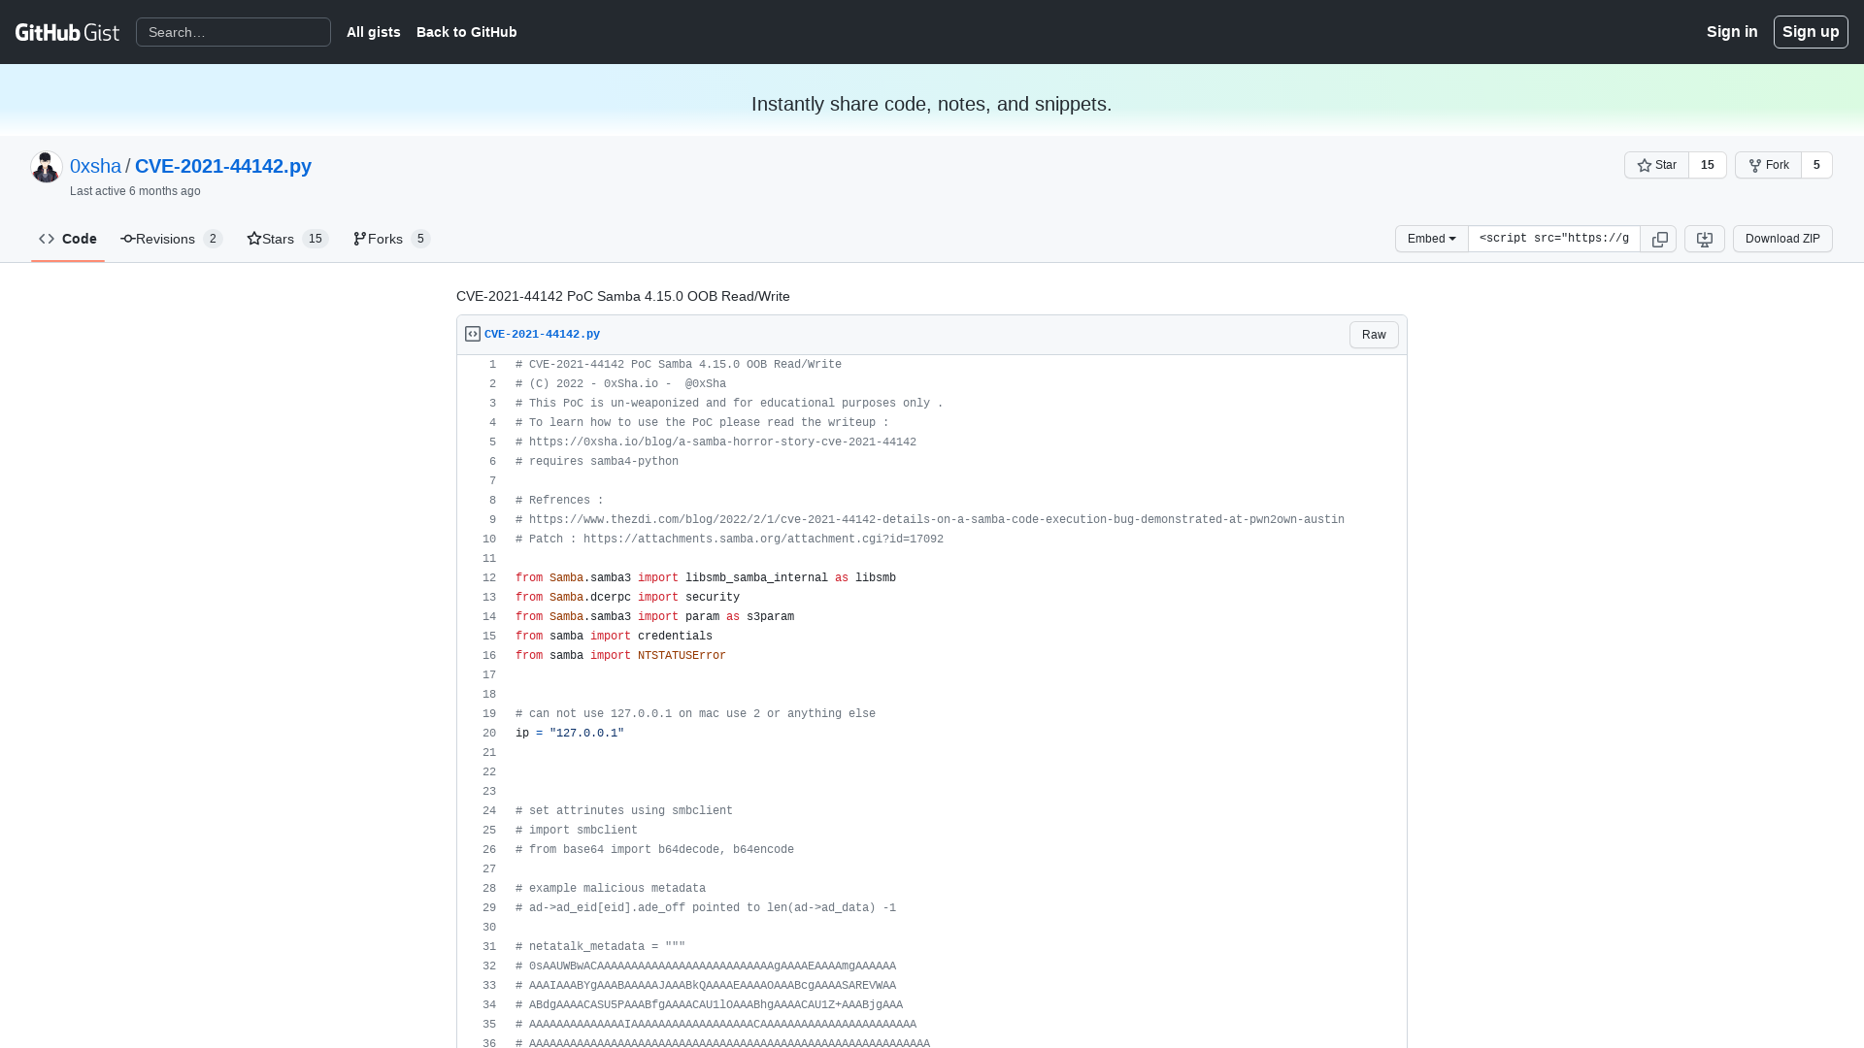1864x1048 pixels.
Task: Click 'from Samba.dcerpc import security' line
Action: (627, 598)
